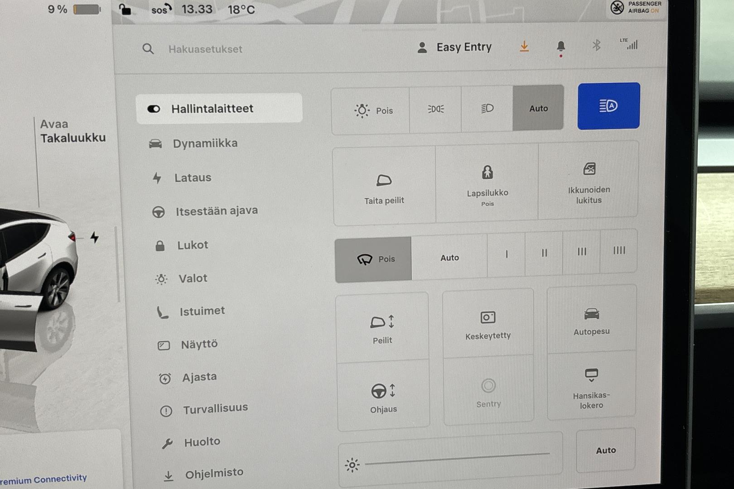Open the Valot lights settings
This screenshot has width=734, height=489.
tap(181, 278)
